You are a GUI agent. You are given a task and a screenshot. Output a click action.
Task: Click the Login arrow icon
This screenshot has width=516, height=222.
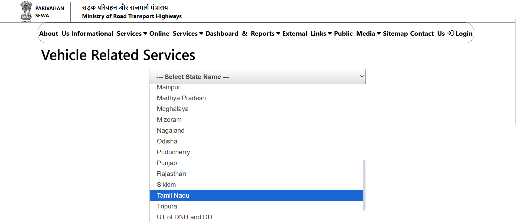point(450,33)
